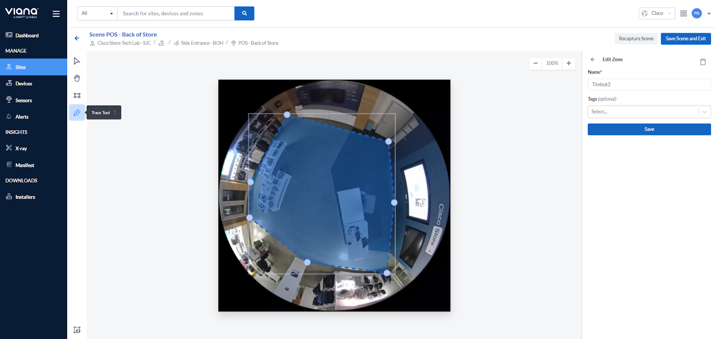Select the rectangle zone tool
Image resolution: width=716 pixels, height=339 pixels.
(77, 95)
